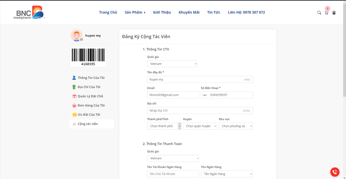346x179 pixels.
Task: Open the Tên Ngân Hàng dropdown
Action: pos(226,174)
